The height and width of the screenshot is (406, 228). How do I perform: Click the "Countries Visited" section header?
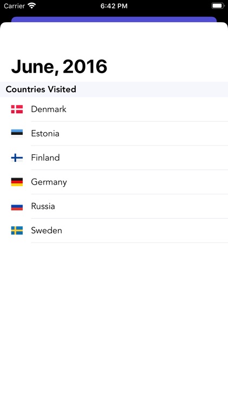(114, 89)
